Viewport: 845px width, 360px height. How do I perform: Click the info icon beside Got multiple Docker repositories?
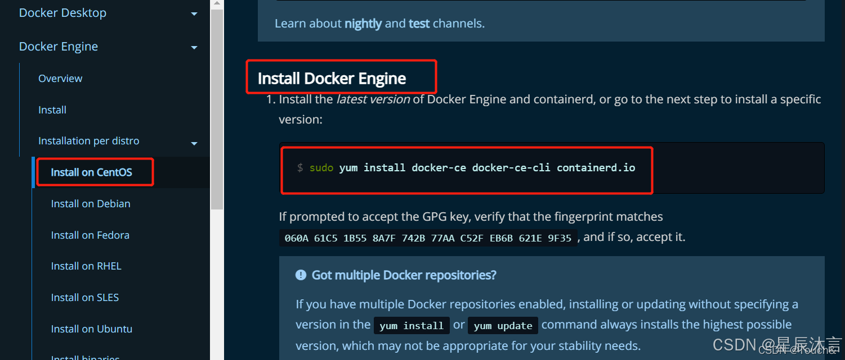tap(301, 275)
